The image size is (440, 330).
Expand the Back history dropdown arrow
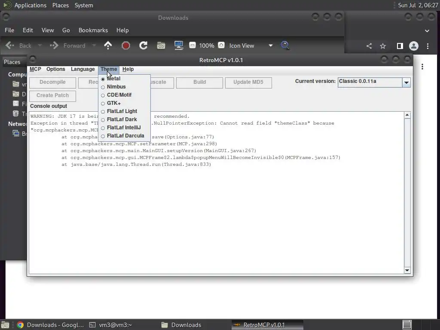pyautogui.click(x=40, y=46)
